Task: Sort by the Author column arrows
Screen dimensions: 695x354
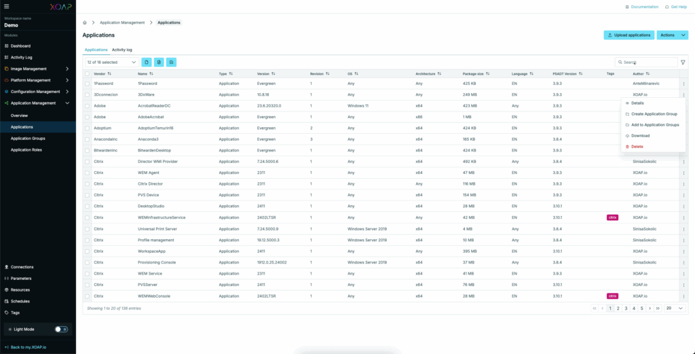Action: coord(647,73)
